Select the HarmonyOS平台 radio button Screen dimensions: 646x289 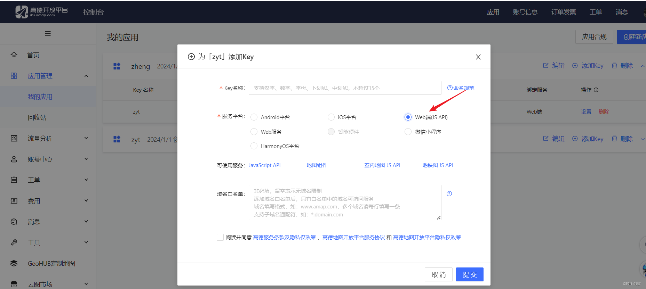[254, 146]
